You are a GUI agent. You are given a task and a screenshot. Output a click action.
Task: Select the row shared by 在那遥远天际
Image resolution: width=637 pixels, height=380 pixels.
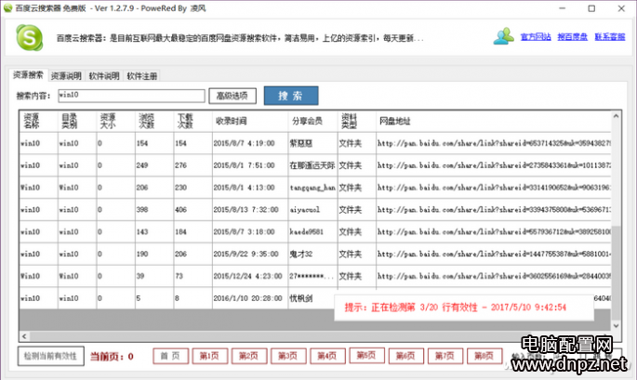pos(315,165)
